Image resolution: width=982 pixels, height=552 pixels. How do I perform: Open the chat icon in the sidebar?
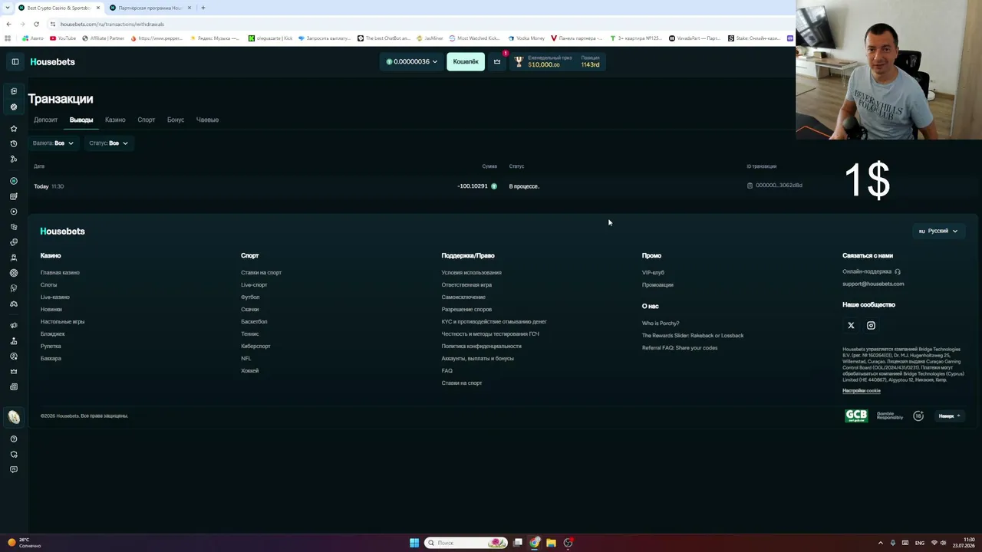click(14, 469)
